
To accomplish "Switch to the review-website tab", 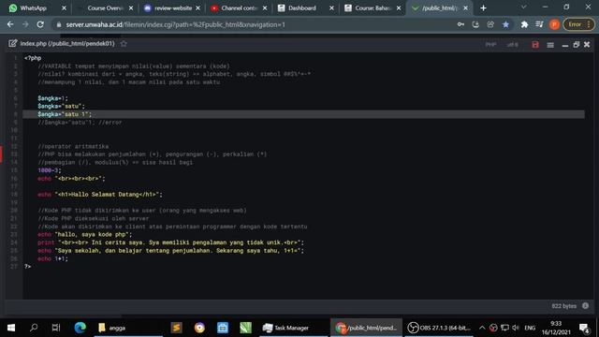I will (x=172, y=8).
